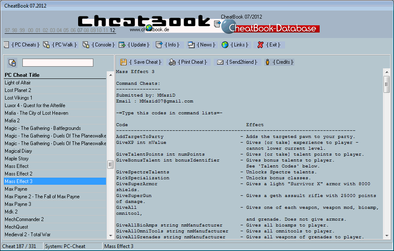394x251 pixels.
Task: Click the Update toolbar icon
Action: coord(122,45)
